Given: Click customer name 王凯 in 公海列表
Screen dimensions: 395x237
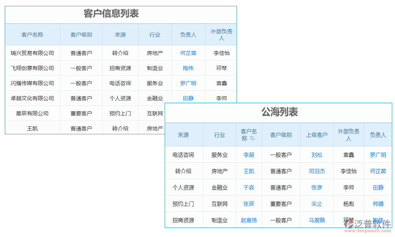Looking at the screenshot, I should click(249, 171).
